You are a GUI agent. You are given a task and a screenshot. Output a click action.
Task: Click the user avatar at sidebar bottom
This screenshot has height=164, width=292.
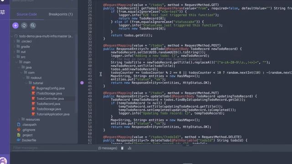click(3, 161)
